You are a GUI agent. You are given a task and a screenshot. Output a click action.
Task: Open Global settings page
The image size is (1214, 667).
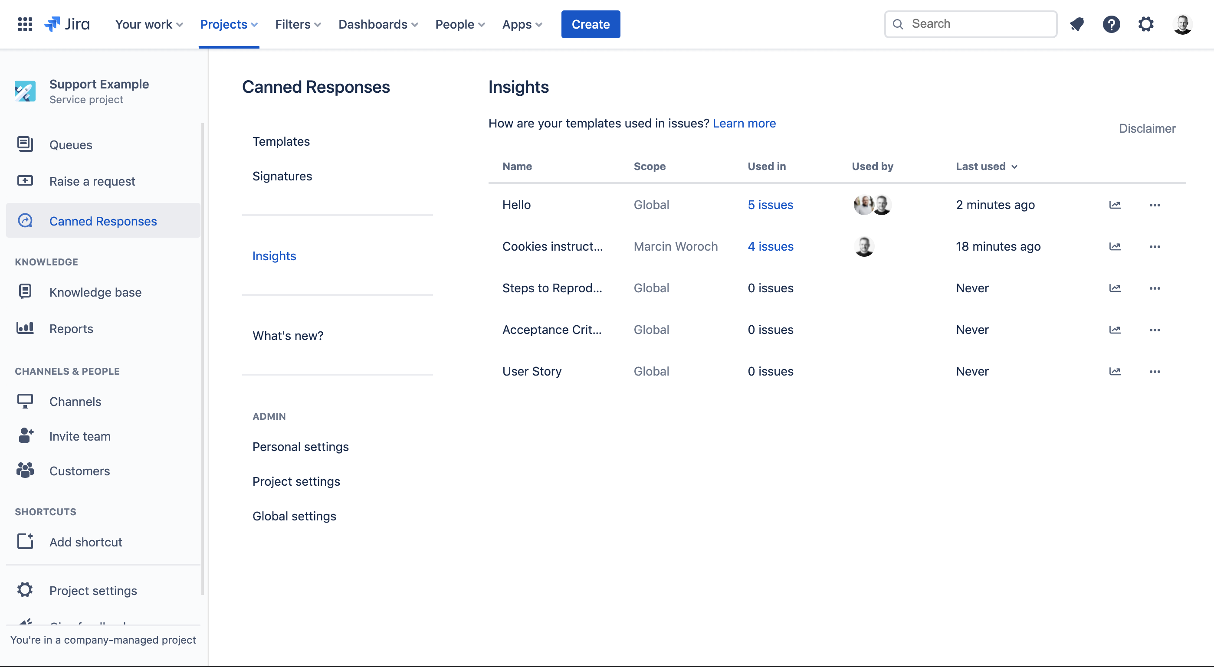click(x=294, y=515)
